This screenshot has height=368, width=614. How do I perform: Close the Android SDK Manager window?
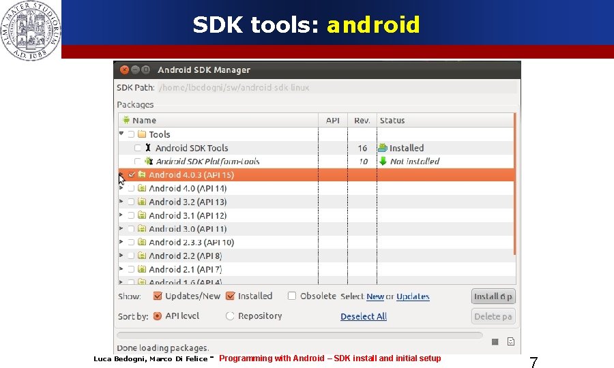coord(124,70)
